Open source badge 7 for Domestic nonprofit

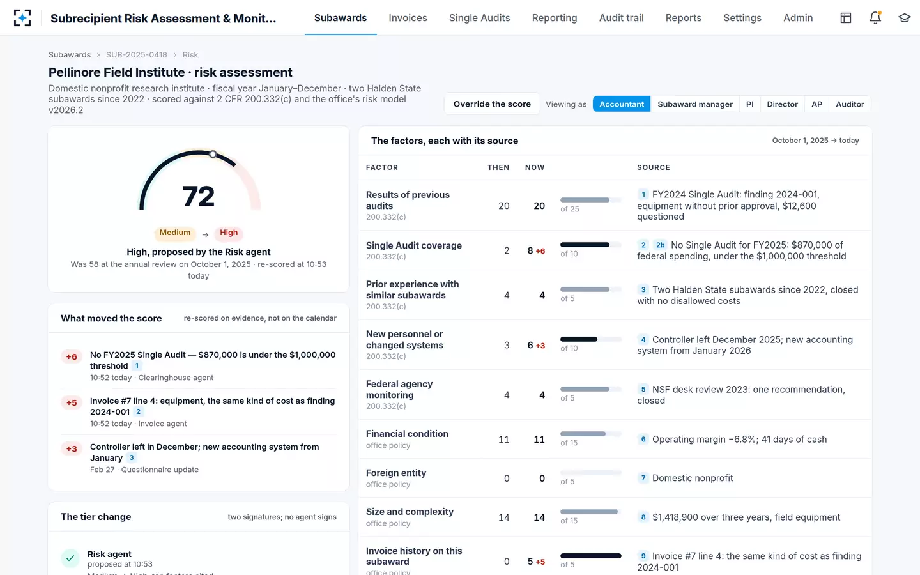643,478
